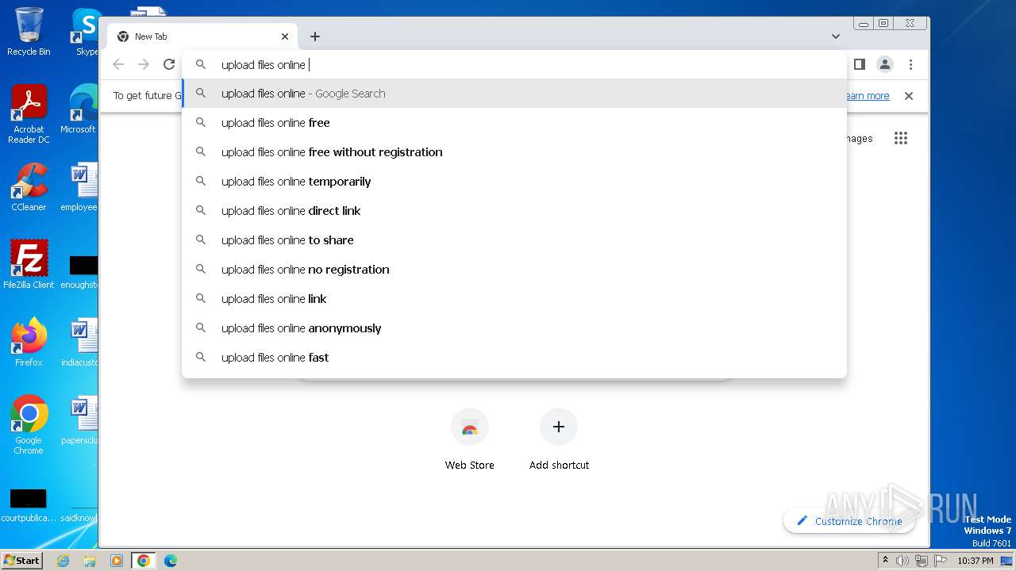Follow the 'Learn more' link
Viewport: 1016px width, 571px height.
coord(867,96)
